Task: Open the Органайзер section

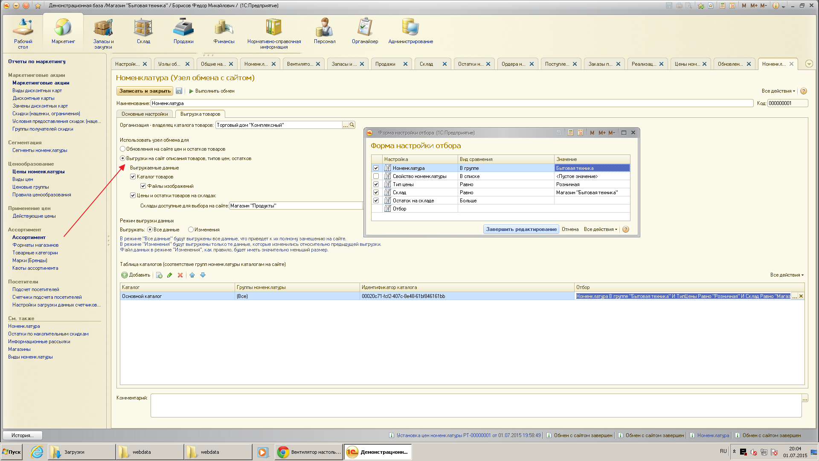Action: click(x=365, y=31)
